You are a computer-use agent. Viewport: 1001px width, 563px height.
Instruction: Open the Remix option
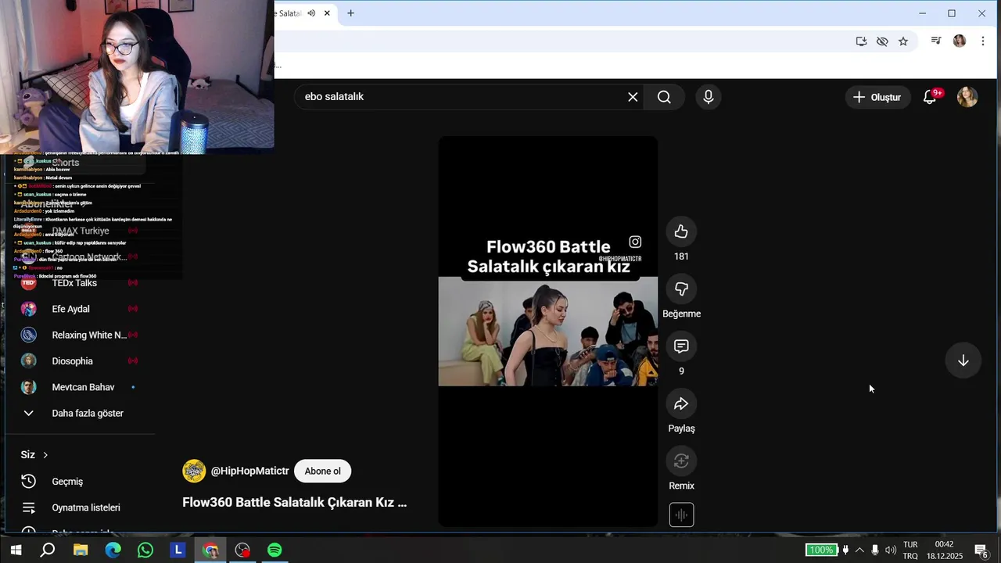[681, 461]
